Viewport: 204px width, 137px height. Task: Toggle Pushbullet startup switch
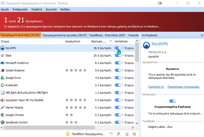[x=118, y=85]
